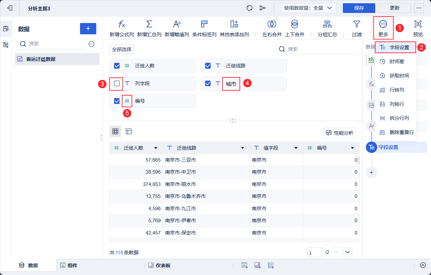Open the 值字段 column header dropdown arrow

[x=296, y=148]
